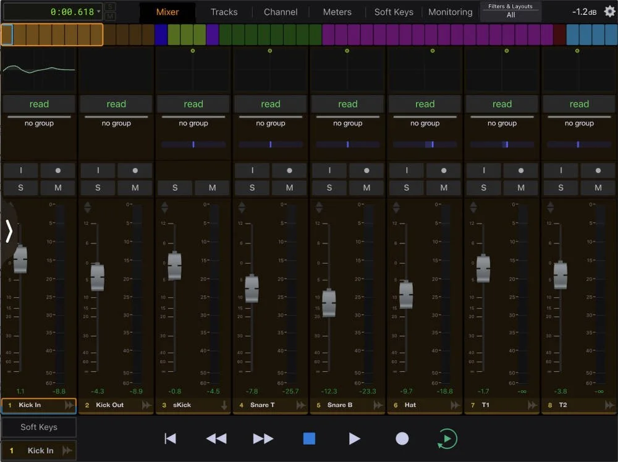Start playback with the play button

355,439
